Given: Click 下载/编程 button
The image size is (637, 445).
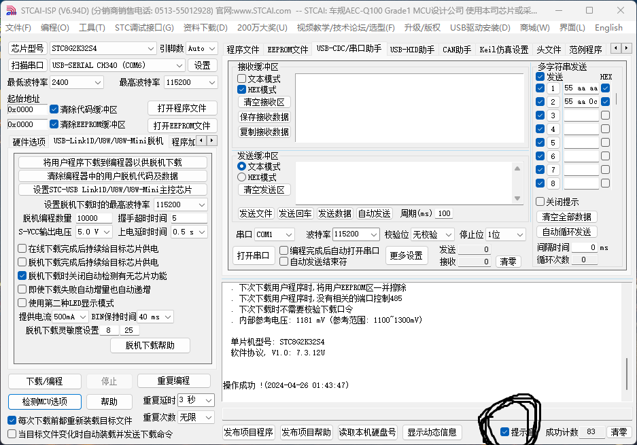Looking at the screenshot, I should (x=45, y=381).
